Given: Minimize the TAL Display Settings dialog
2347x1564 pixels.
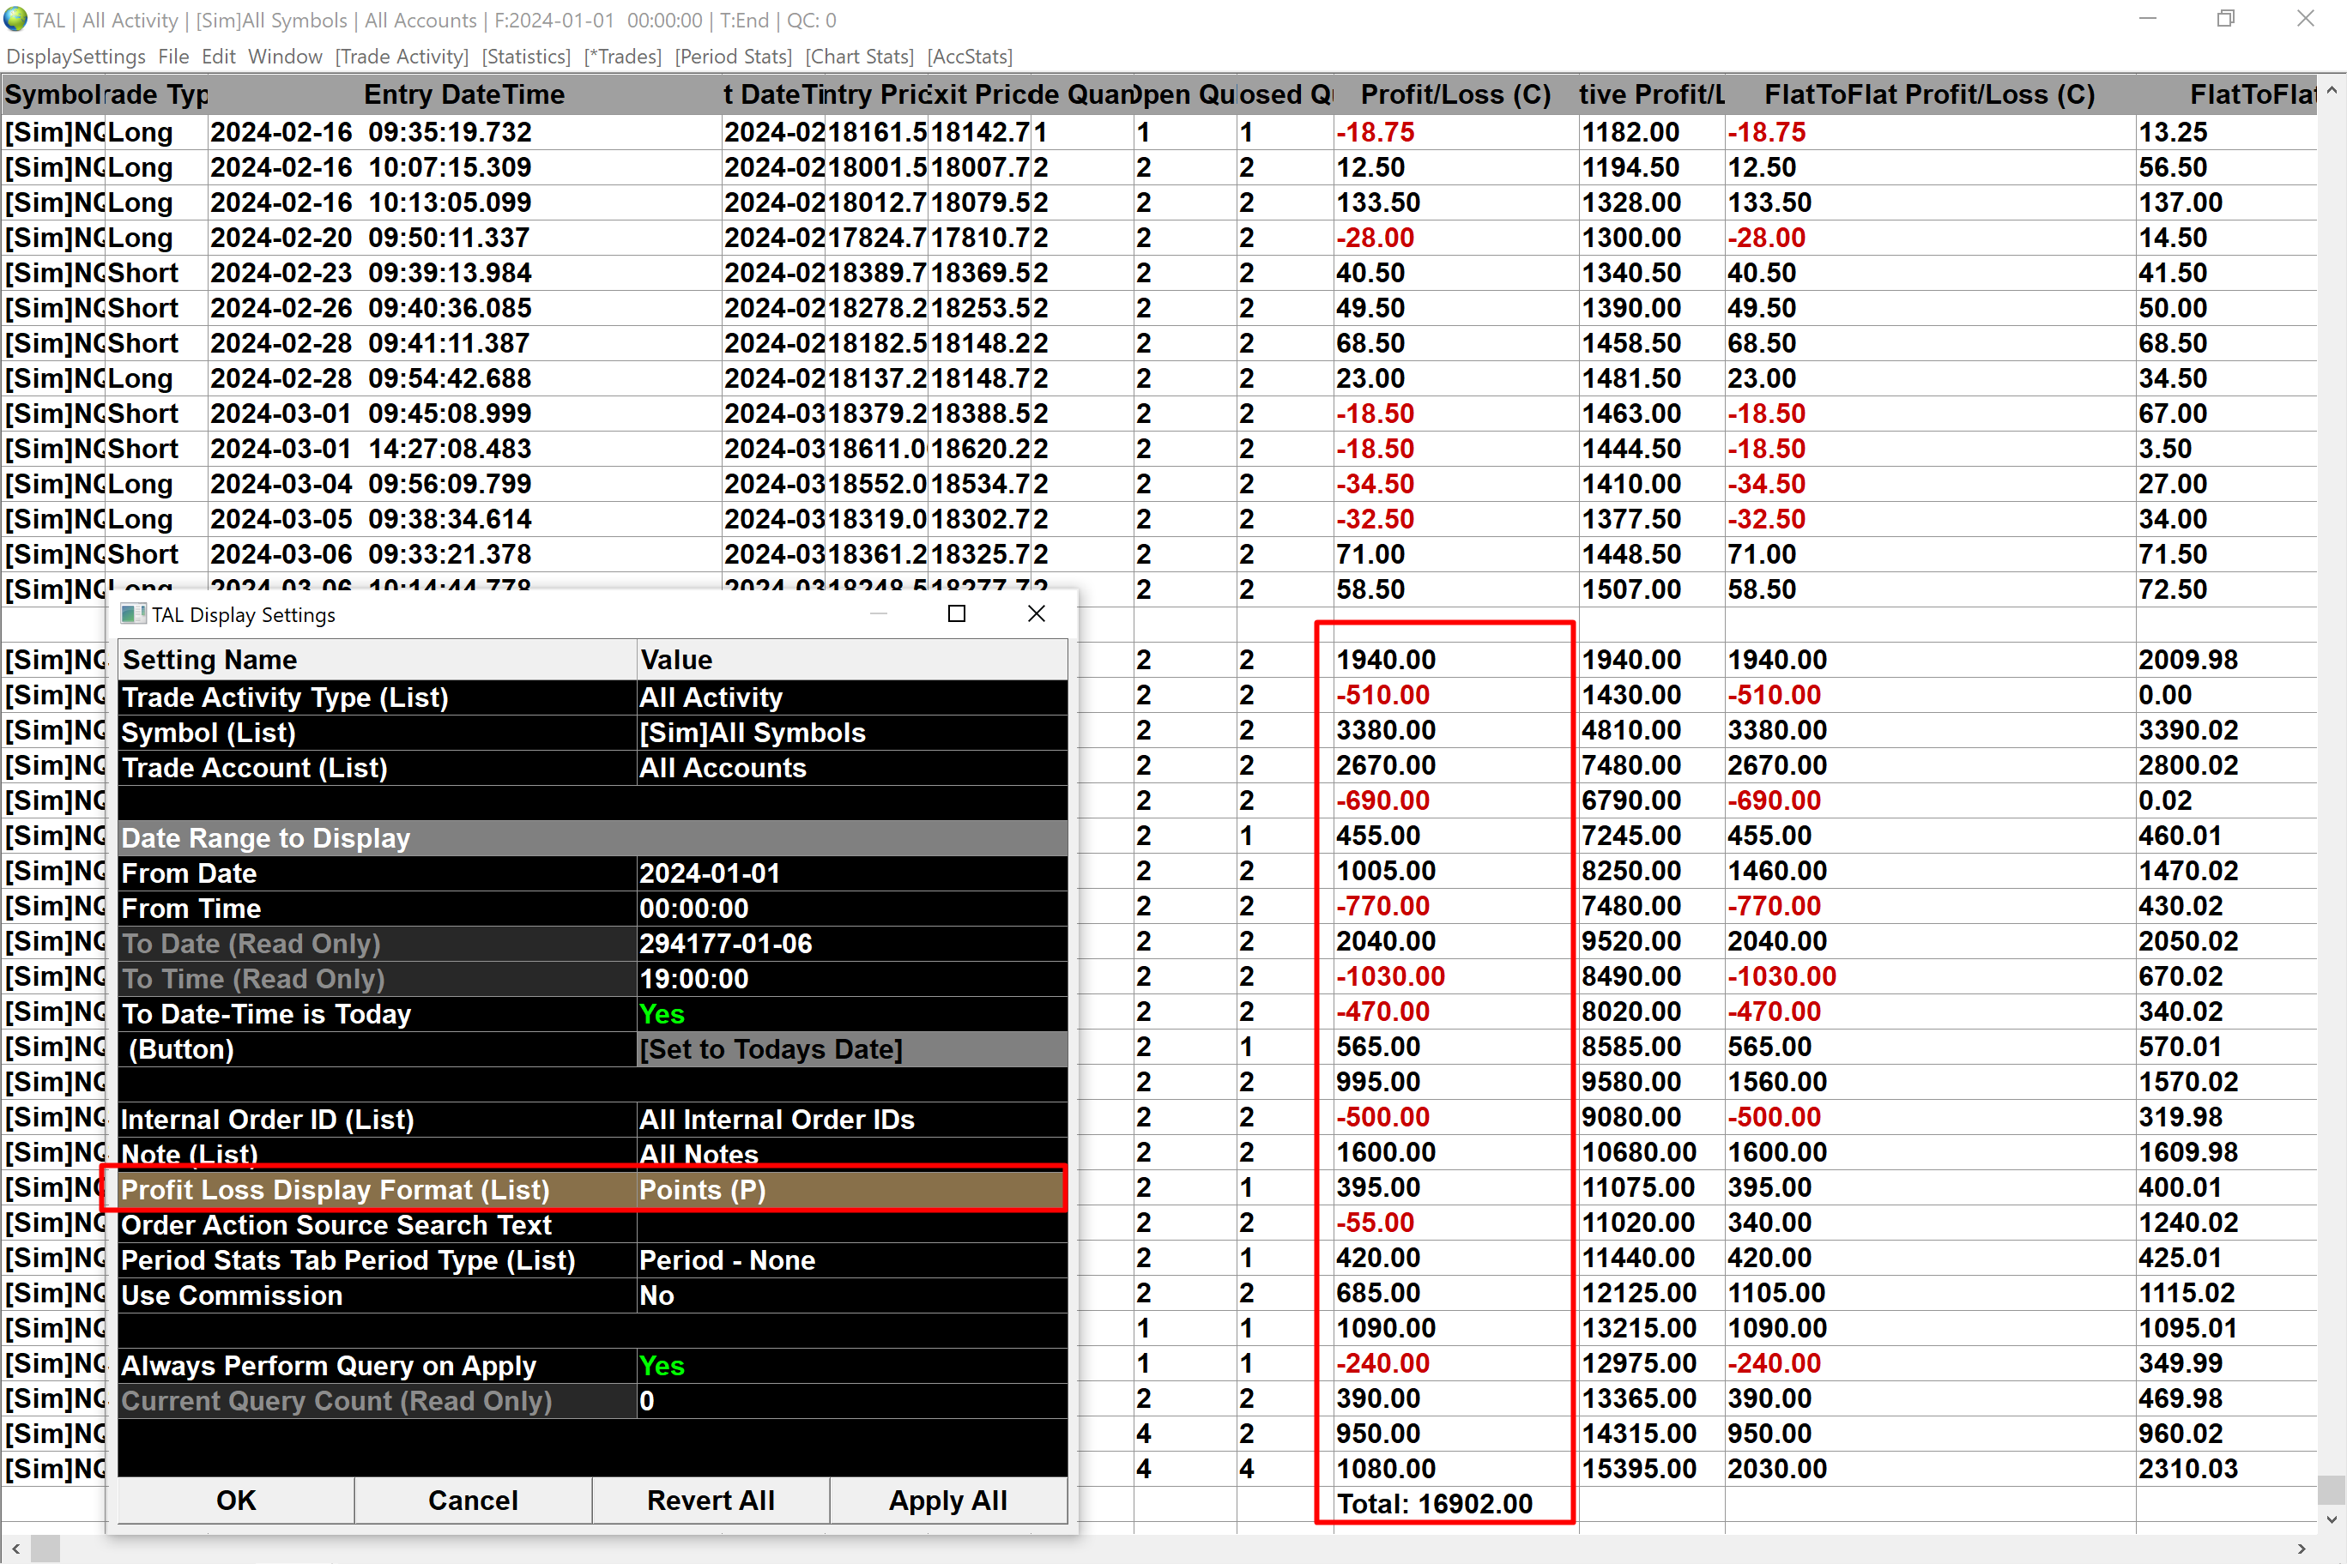Looking at the screenshot, I should pyautogui.click(x=878, y=613).
